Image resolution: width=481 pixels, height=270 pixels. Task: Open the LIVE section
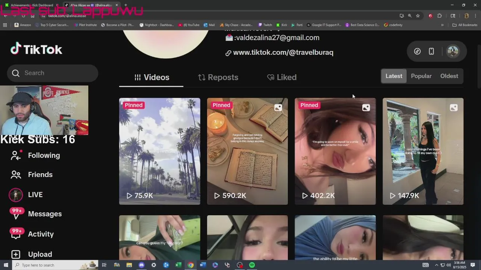[x=26, y=195]
